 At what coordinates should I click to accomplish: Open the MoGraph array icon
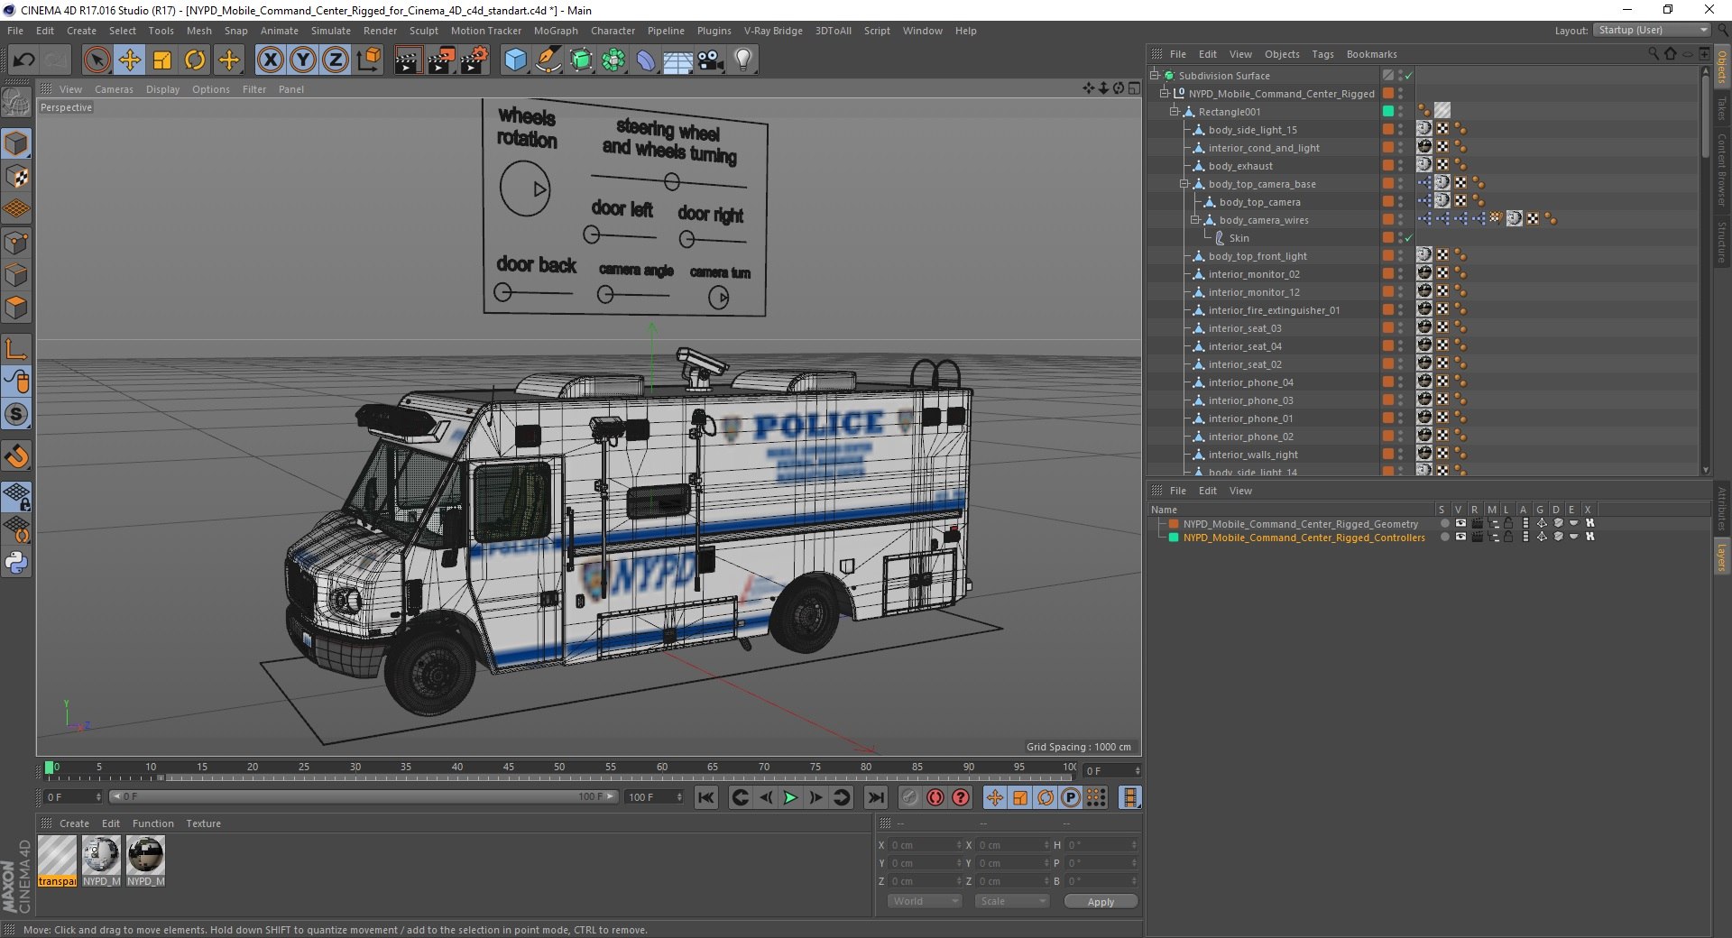point(613,60)
